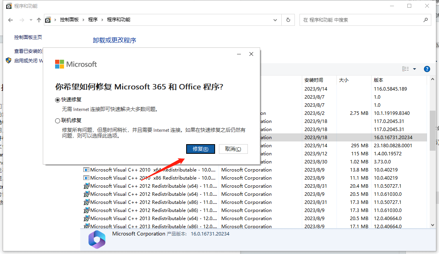Image resolution: width=439 pixels, height=254 pixels.
Task: Expand the address bar history dropdown
Action: coord(275,20)
